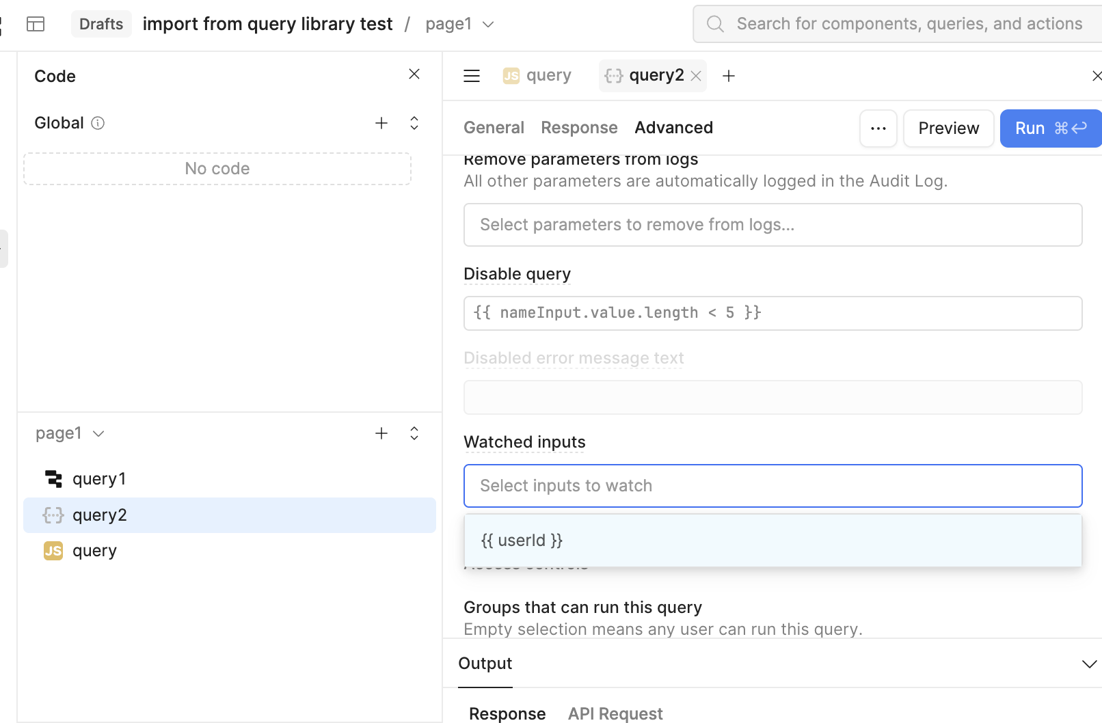Open the Advanced settings tab
Screen dimensions: 1102x723
click(674, 128)
